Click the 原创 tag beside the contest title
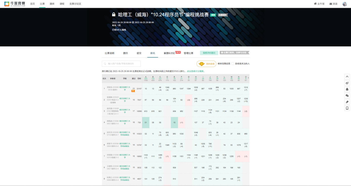The height and width of the screenshot is (186, 351). click(213, 15)
